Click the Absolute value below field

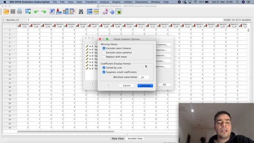pyautogui.click(x=144, y=77)
